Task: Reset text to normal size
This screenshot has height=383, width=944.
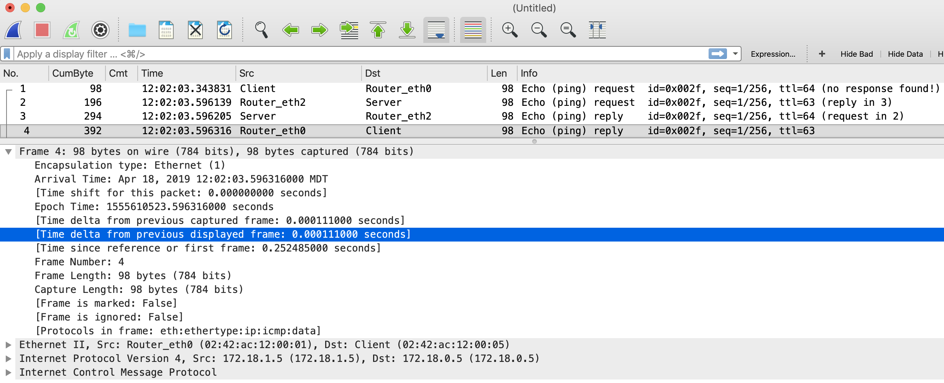Action: click(568, 30)
